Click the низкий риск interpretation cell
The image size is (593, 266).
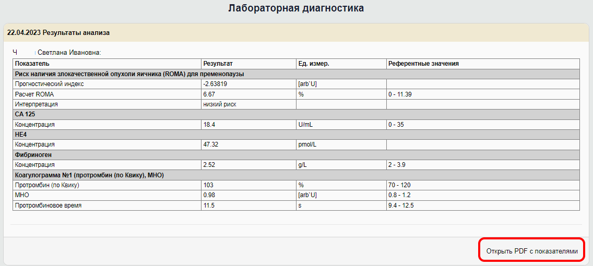(220, 104)
